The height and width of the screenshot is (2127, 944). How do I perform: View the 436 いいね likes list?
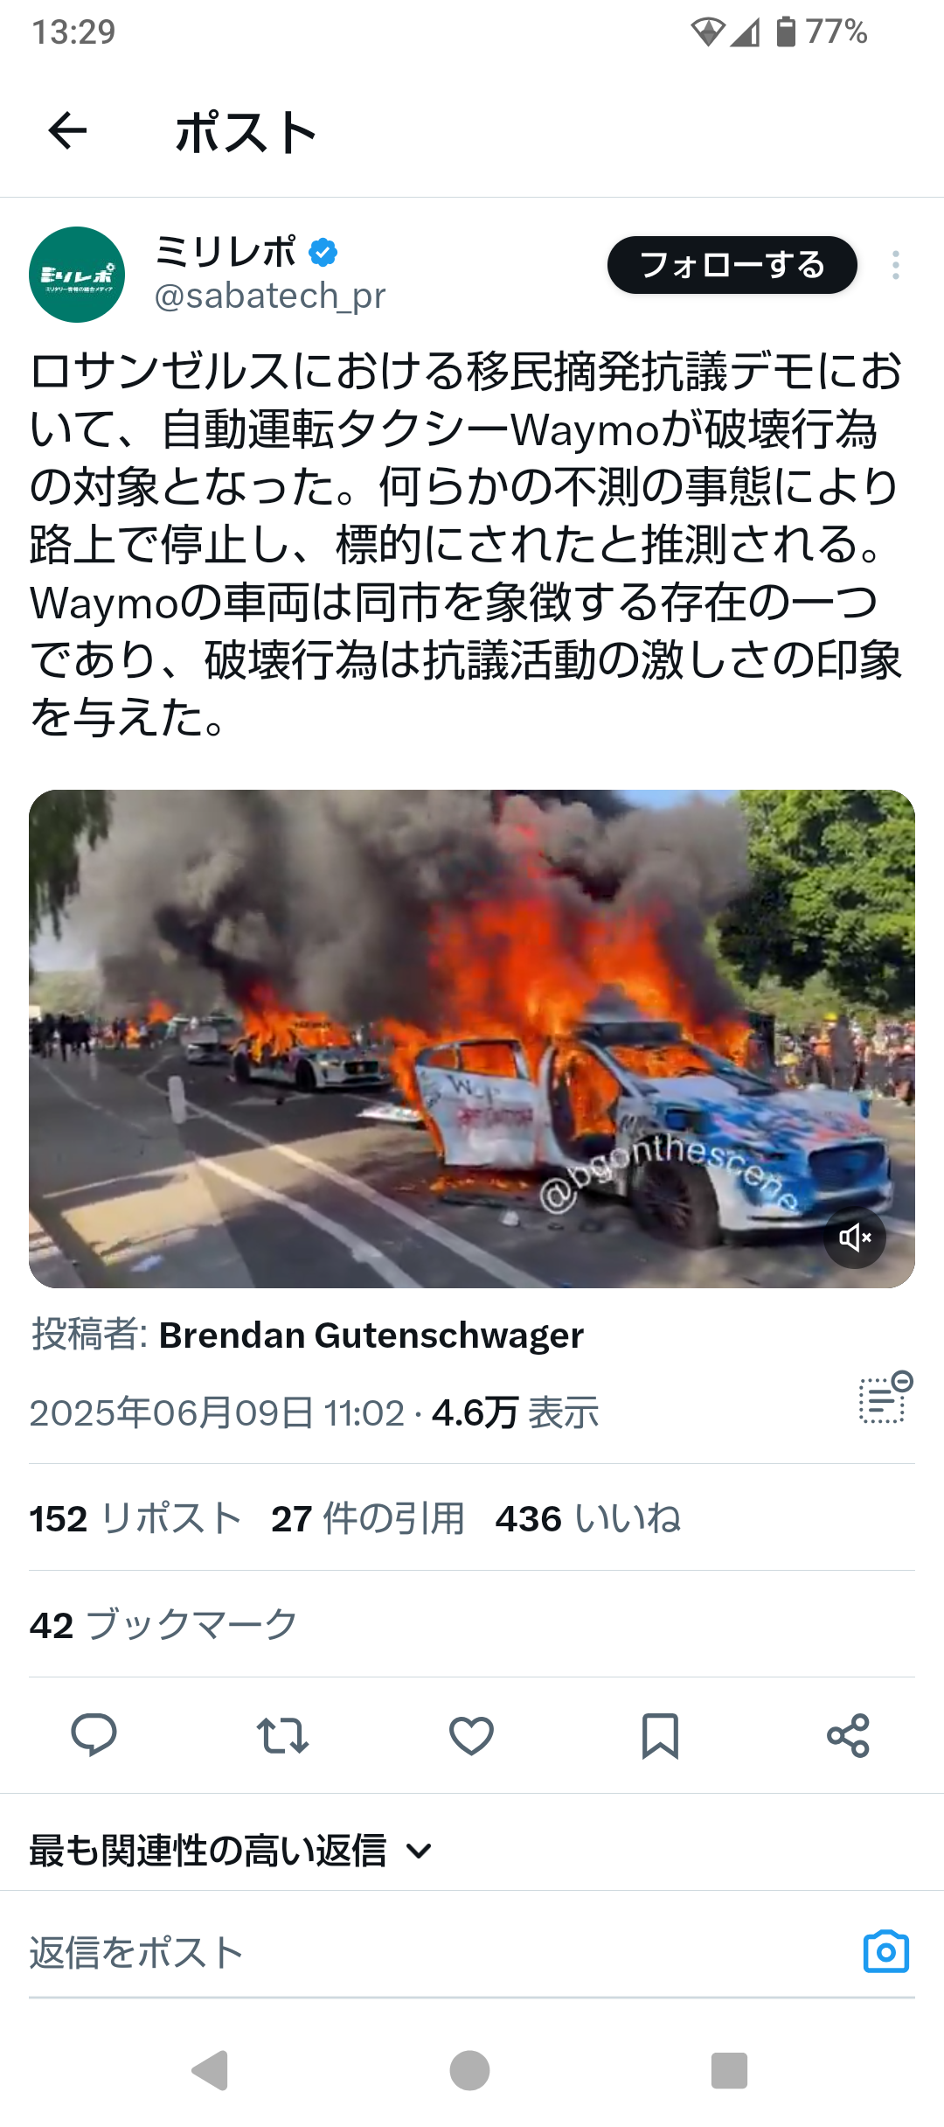pyautogui.click(x=588, y=1519)
